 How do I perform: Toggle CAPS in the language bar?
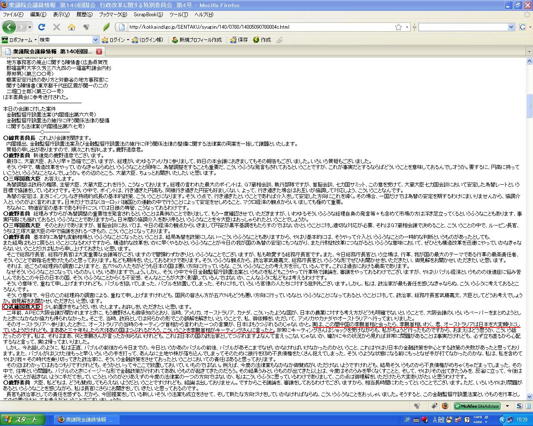(478, 417)
